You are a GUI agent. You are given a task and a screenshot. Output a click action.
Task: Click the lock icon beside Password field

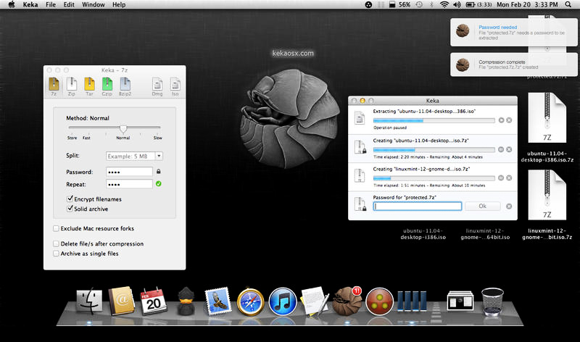click(x=158, y=172)
